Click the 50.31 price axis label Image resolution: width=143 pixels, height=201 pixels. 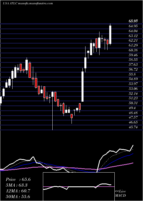coord(133,103)
